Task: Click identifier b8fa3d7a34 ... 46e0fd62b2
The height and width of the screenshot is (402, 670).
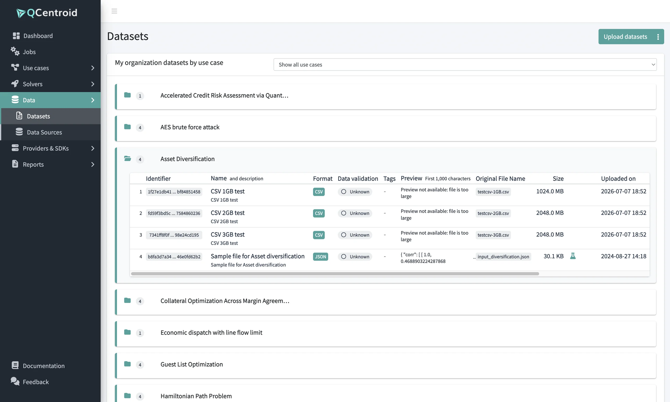Action: tap(174, 256)
